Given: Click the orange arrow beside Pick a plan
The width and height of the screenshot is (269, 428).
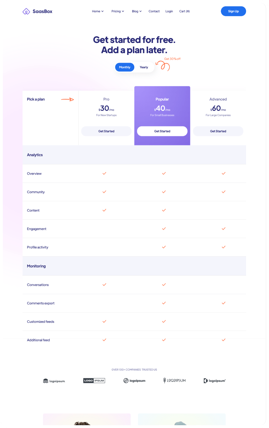Looking at the screenshot, I should 67,99.
